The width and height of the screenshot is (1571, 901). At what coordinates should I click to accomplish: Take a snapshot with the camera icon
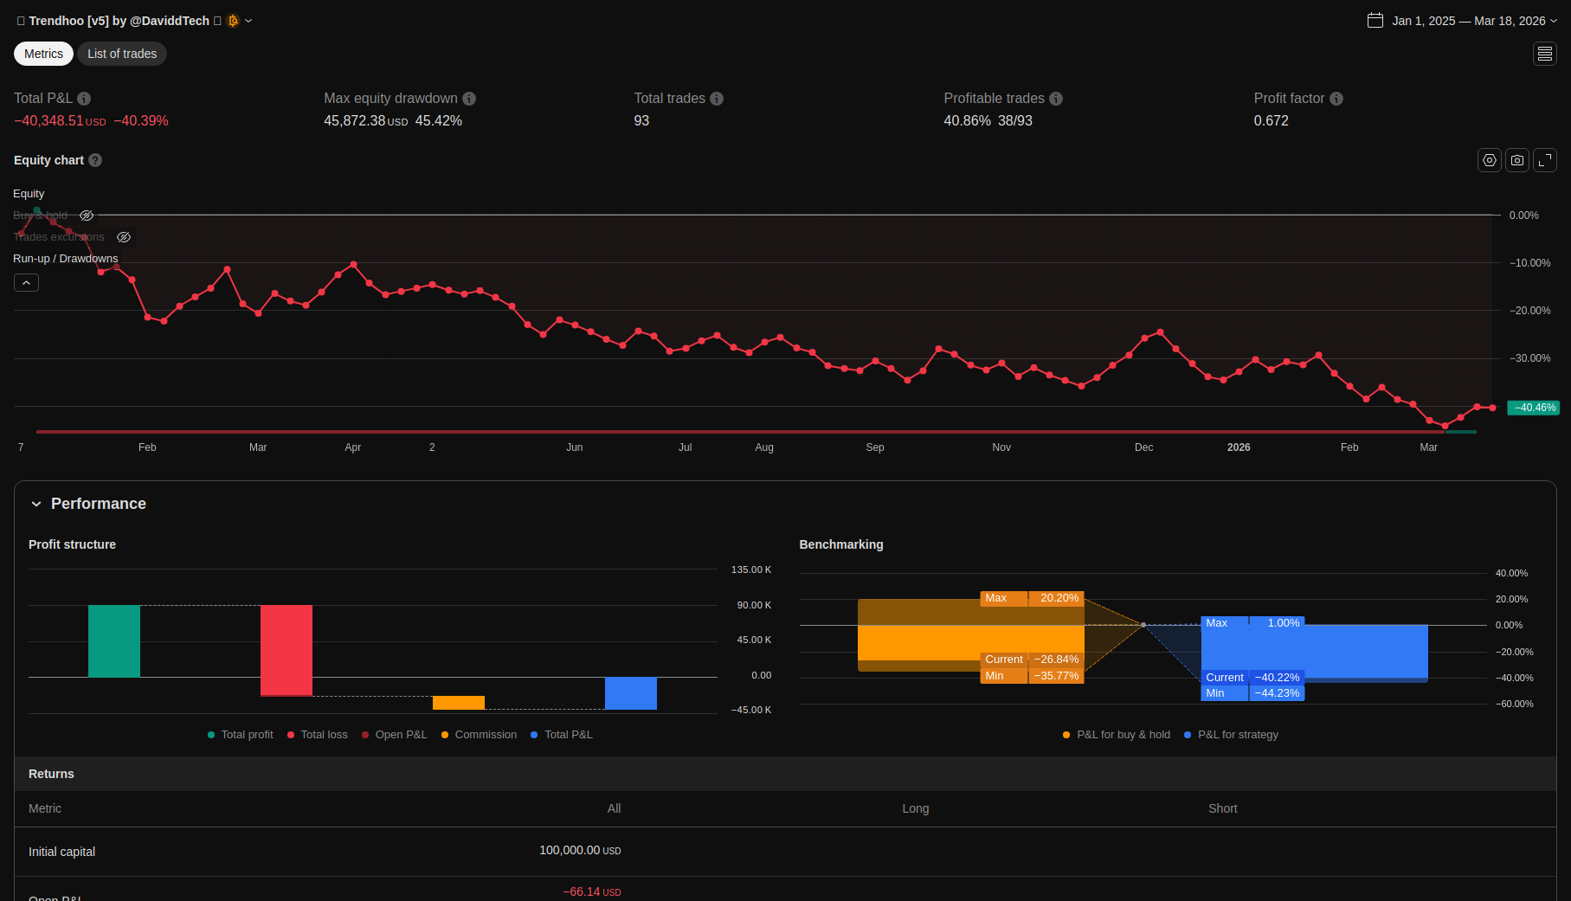tap(1516, 160)
